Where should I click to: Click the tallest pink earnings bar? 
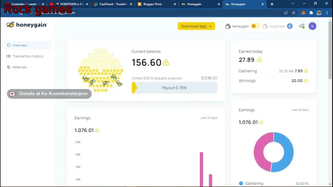pyautogui.click(x=201, y=169)
